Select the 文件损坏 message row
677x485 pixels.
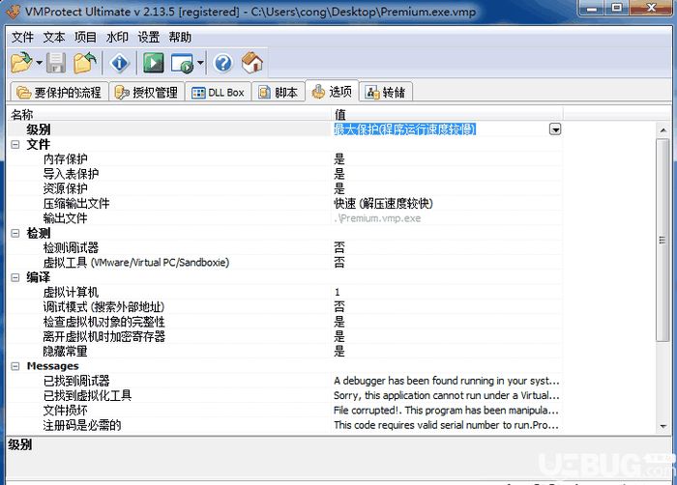pyautogui.click(x=285, y=411)
